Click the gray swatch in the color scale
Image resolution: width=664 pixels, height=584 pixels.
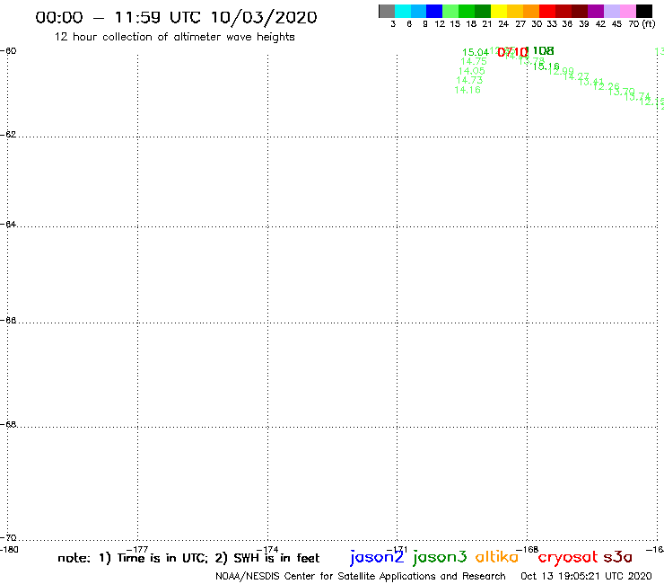tap(387, 11)
